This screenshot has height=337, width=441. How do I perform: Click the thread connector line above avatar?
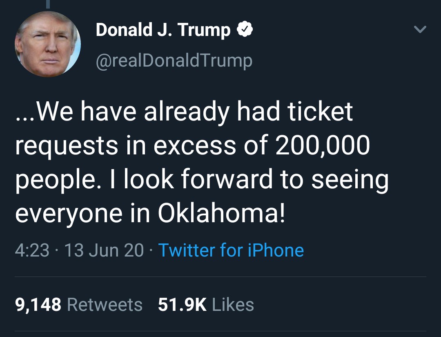click(47, 4)
